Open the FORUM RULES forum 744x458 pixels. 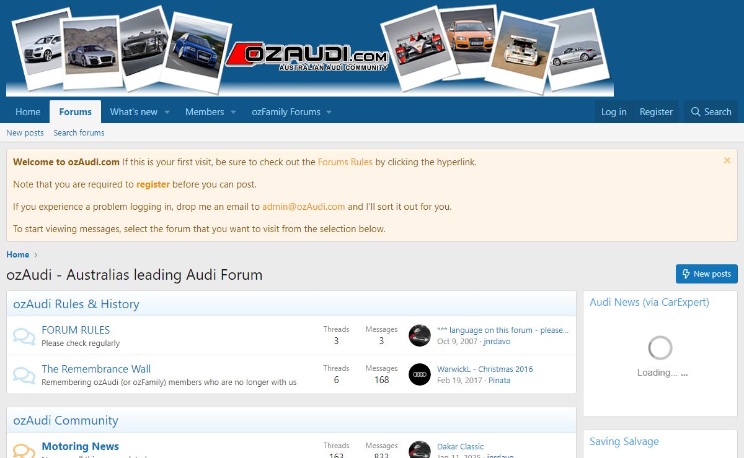[76, 330]
